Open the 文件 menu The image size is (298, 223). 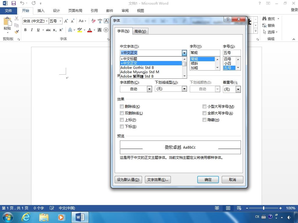click(8, 11)
